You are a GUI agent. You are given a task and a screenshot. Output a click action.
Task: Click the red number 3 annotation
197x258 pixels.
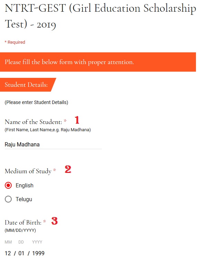point(55,221)
